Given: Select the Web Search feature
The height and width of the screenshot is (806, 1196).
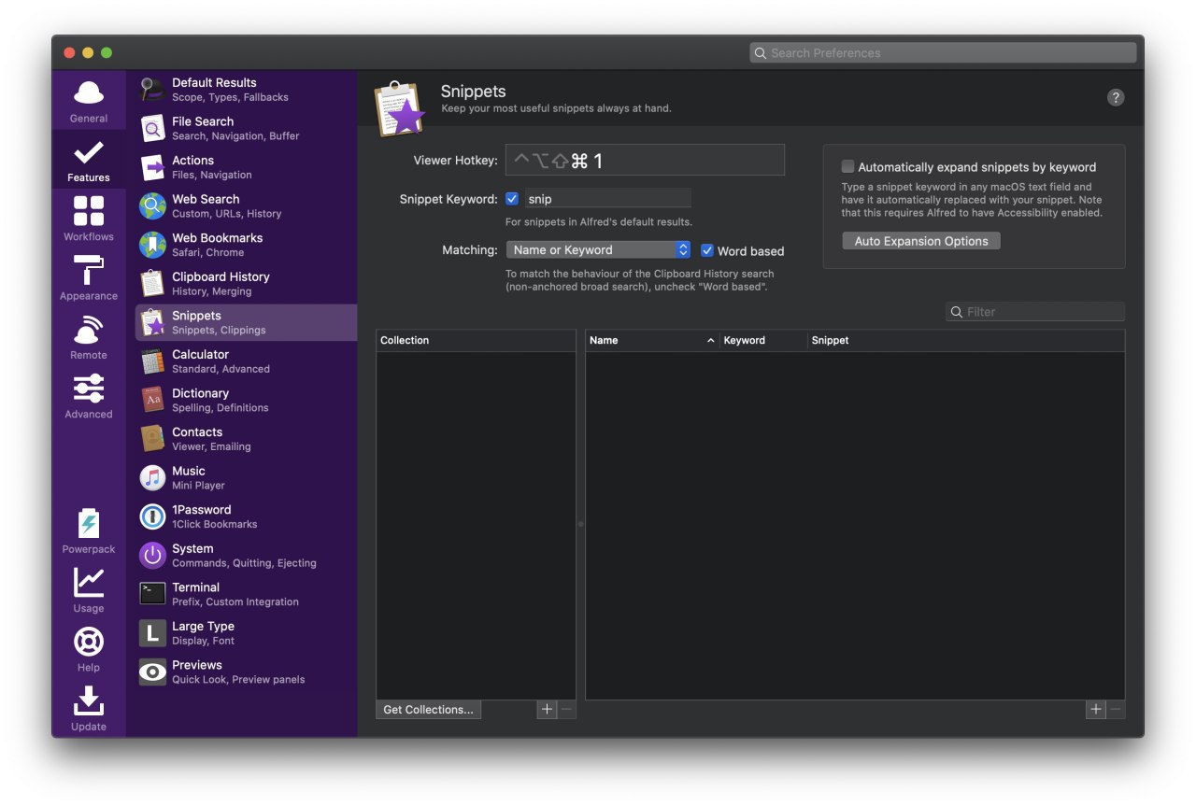Looking at the screenshot, I should click(246, 205).
